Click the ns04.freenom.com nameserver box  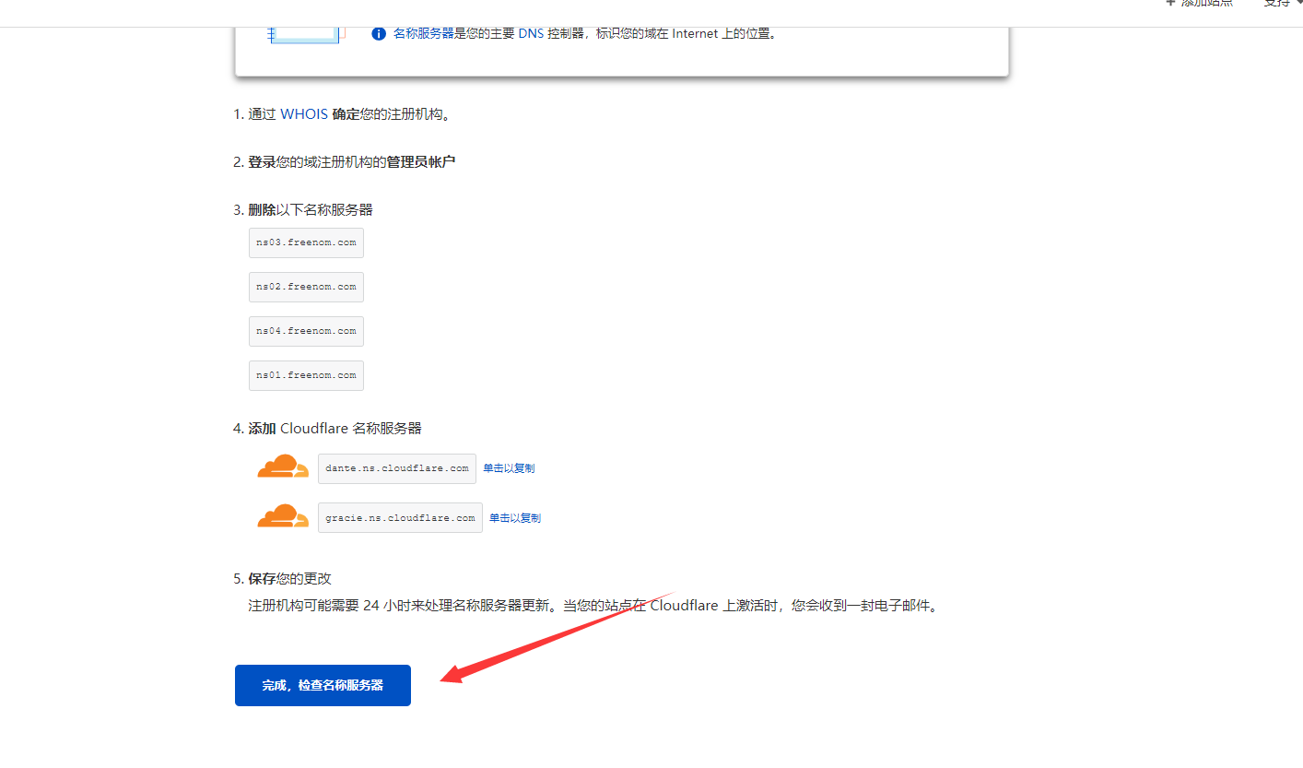pyautogui.click(x=306, y=331)
